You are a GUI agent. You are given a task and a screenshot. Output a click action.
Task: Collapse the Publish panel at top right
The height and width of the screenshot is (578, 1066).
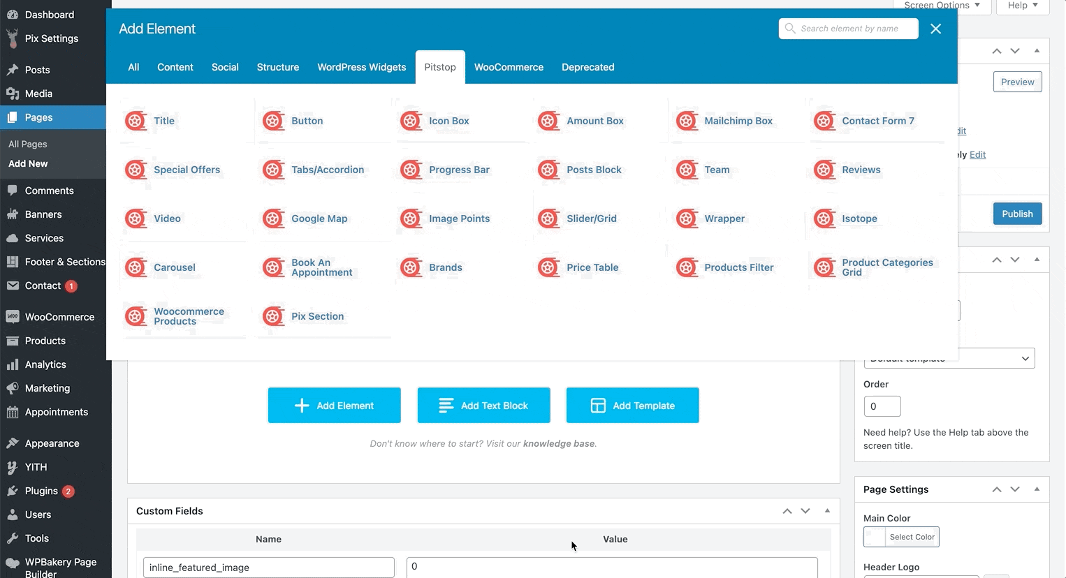point(1037,51)
